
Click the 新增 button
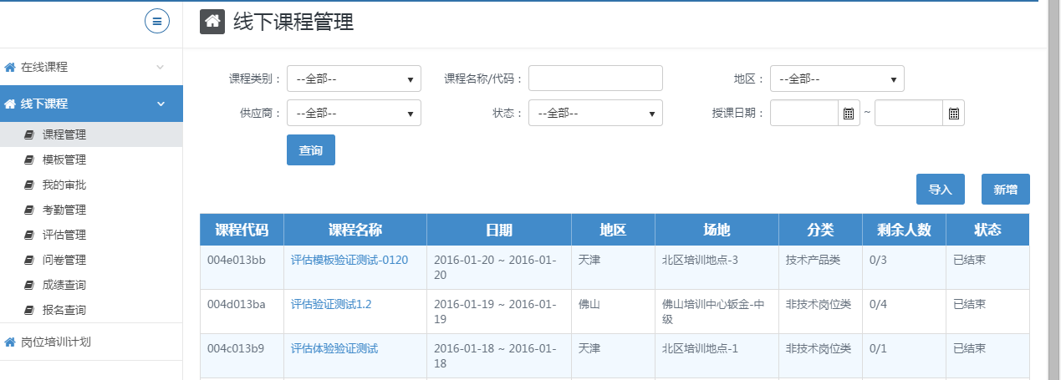click(x=1005, y=190)
